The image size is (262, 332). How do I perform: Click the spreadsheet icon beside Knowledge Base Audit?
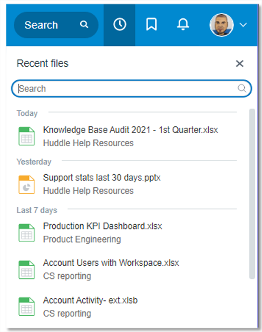(26, 136)
